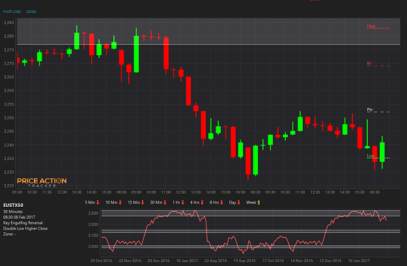The image size is (407, 266).
Task: Click the red down arrow beside 1 Hr
Action: (x=183, y=202)
